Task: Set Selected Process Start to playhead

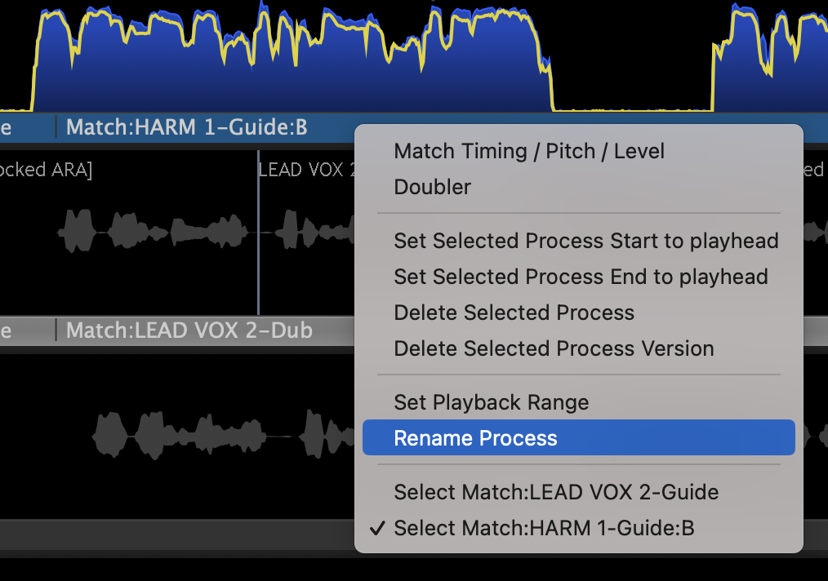Action: pyautogui.click(x=585, y=241)
